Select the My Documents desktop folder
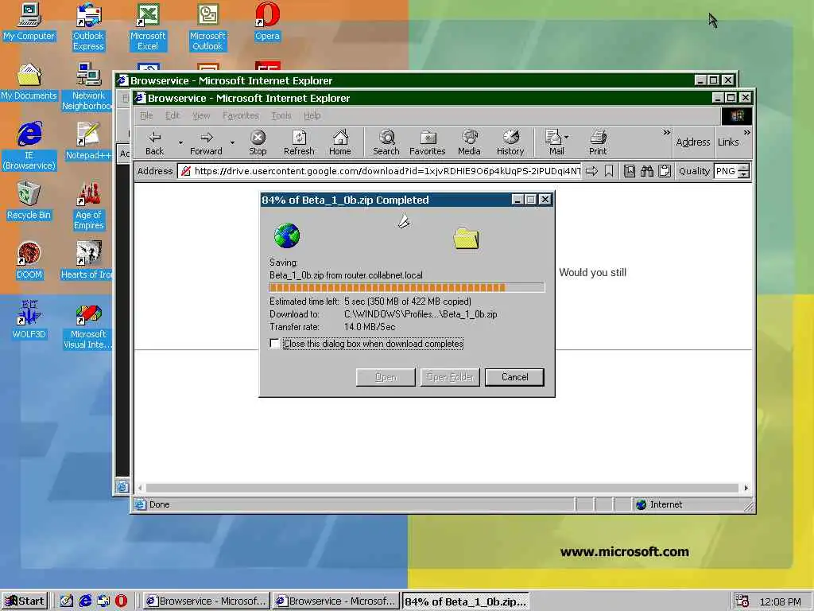Viewport: 814px width, 611px height. pyautogui.click(x=29, y=82)
